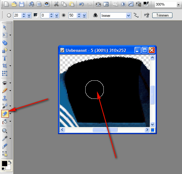Choose the Crop tool
The width and height of the screenshot is (182, 174).
pyautogui.click(x=5, y=66)
